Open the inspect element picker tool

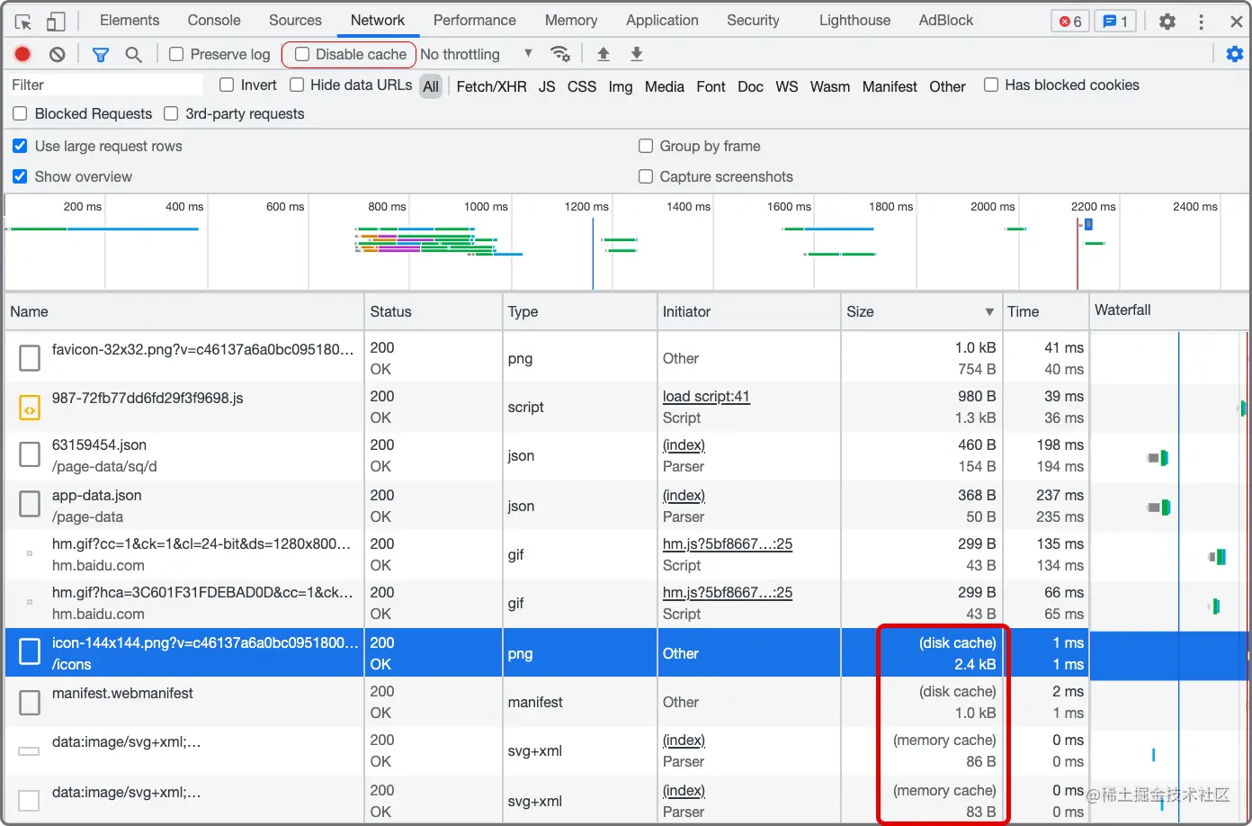point(23,21)
